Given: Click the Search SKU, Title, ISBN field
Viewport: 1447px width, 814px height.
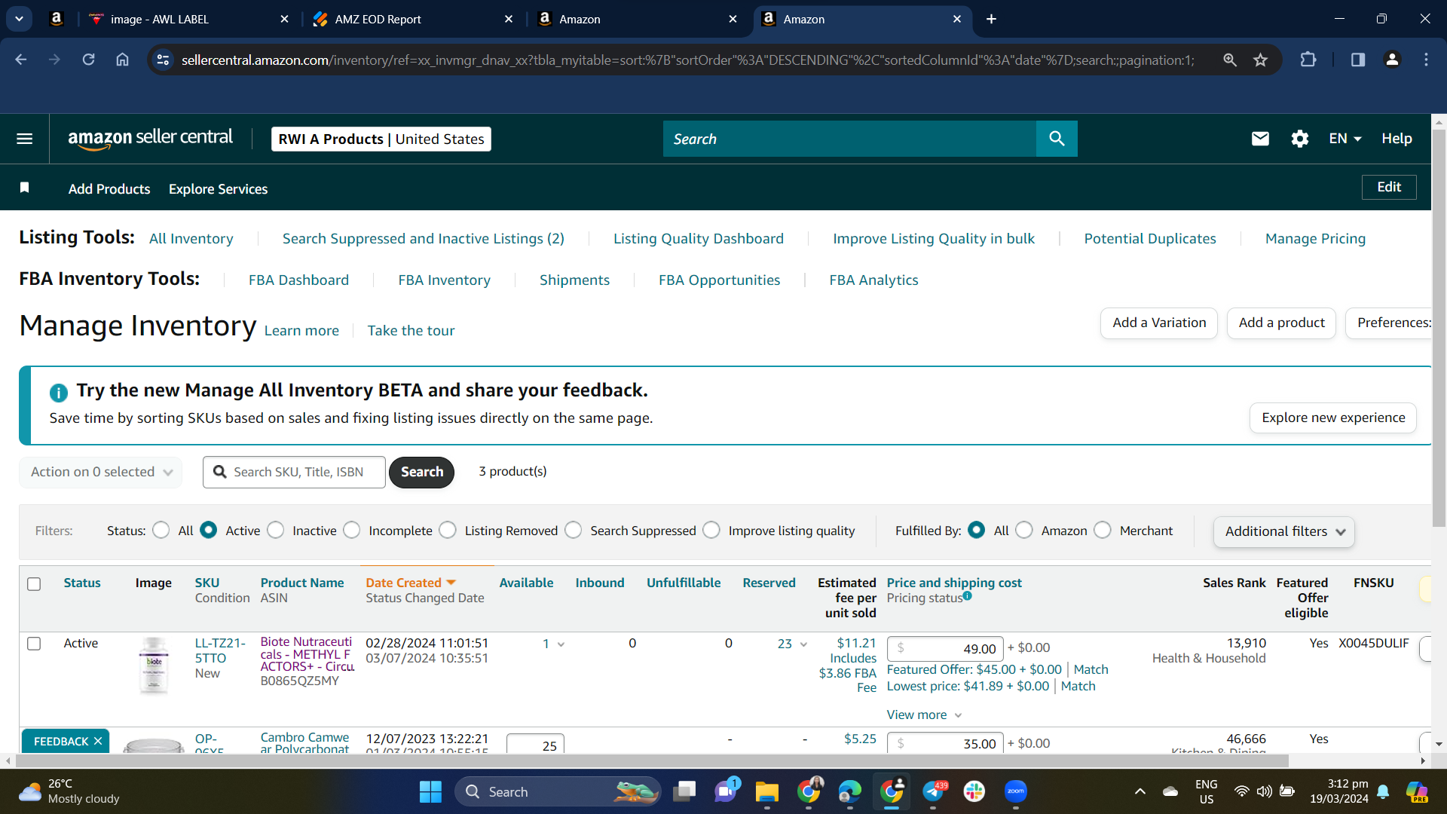Looking at the screenshot, I should click(294, 473).
